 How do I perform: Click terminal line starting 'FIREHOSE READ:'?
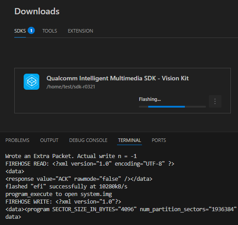pos(90,164)
